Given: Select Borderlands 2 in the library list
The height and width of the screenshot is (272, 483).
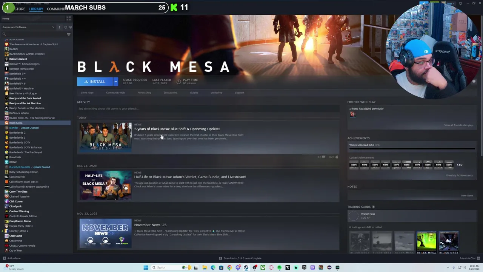Looking at the screenshot, I should 17,133.
